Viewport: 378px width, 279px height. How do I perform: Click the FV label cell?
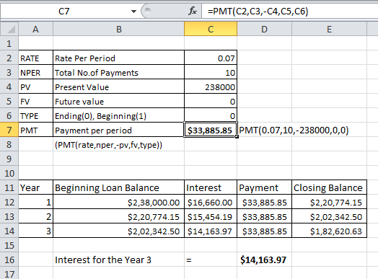35,101
